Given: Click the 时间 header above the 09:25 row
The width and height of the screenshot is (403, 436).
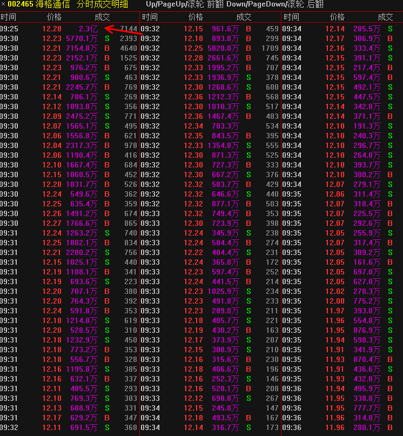Looking at the screenshot, I should pos(8,17).
